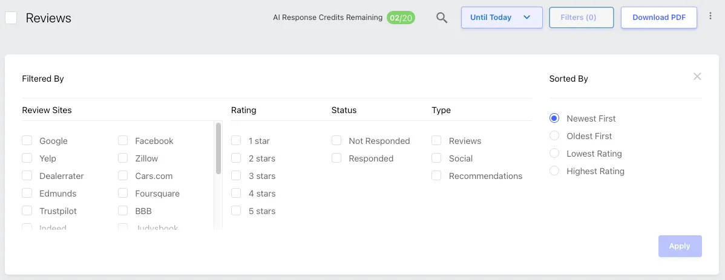
Task: Check the Facebook review site
Action: [x=123, y=140]
